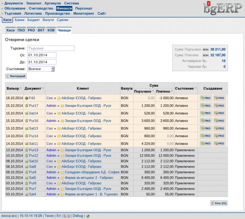Click the 38 211,00 ordered sum value
This screenshot has height=219, width=245.
pos(218,49)
